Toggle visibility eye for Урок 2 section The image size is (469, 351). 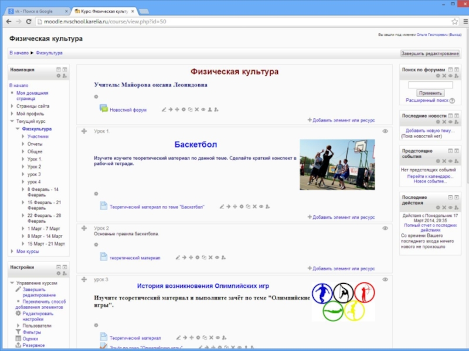385,228
